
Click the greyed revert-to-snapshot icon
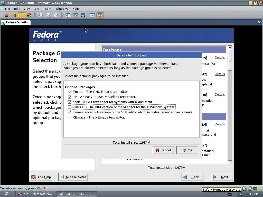coord(49,15)
